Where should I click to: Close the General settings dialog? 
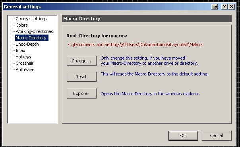click(x=232, y=7)
